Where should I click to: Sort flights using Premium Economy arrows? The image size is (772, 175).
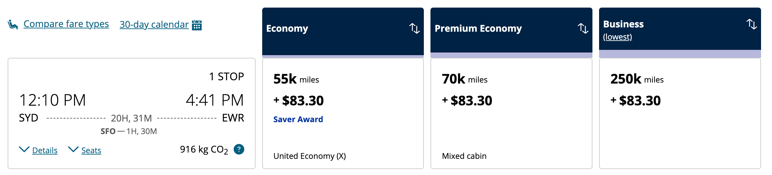(583, 28)
